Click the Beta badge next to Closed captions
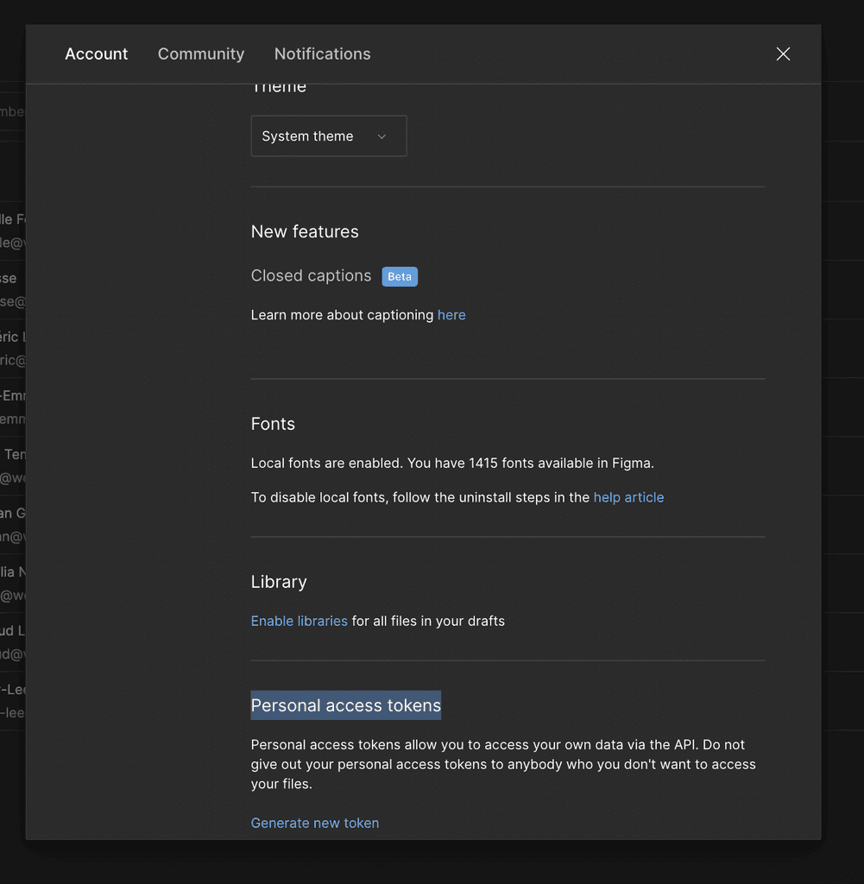Viewport: 864px width, 884px height. (x=400, y=276)
